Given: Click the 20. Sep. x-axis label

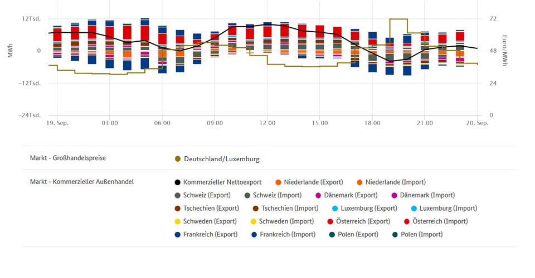Looking at the screenshot, I should [x=478, y=123].
